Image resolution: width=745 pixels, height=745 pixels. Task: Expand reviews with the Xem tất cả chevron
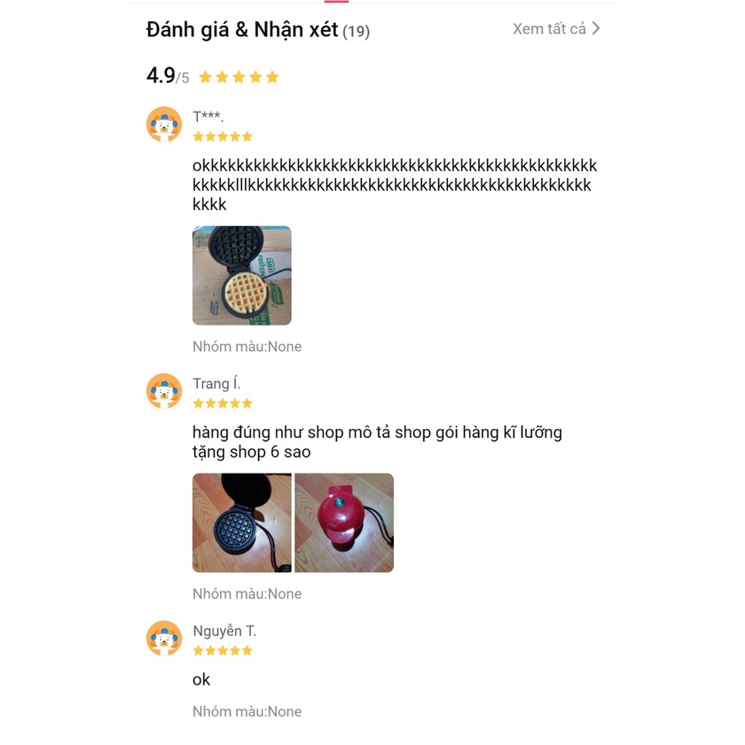click(x=596, y=28)
